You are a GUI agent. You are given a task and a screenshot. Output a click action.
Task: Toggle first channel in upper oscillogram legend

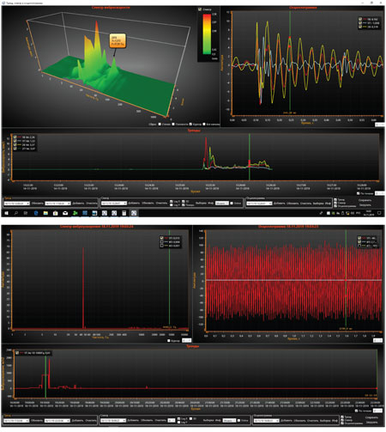click(360, 19)
